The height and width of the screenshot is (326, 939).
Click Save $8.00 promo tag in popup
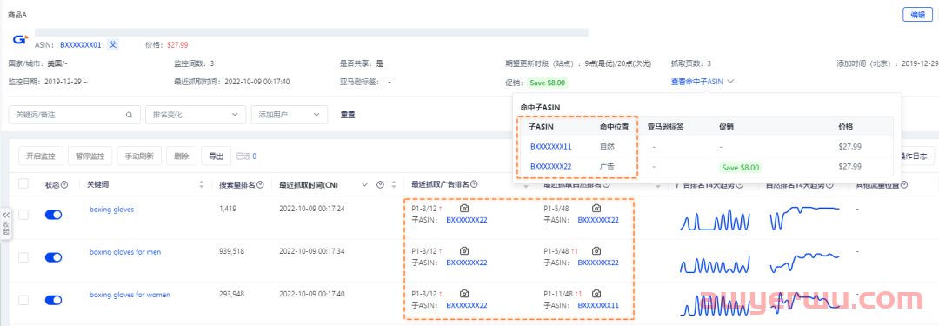pyautogui.click(x=740, y=167)
